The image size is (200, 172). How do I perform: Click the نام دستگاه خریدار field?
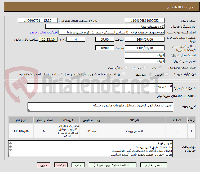(x=105, y=27)
